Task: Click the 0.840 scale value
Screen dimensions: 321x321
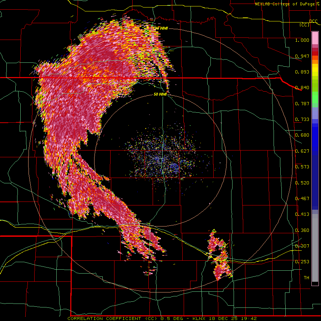Action: [302, 88]
